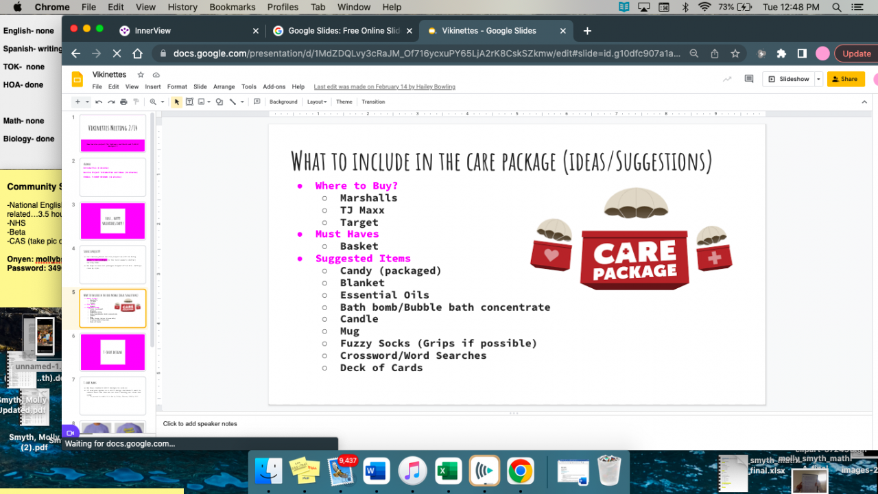Image resolution: width=878 pixels, height=494 pixels.
Task: Toggle the Chrome side panel icon
Action: click(802, 54)
